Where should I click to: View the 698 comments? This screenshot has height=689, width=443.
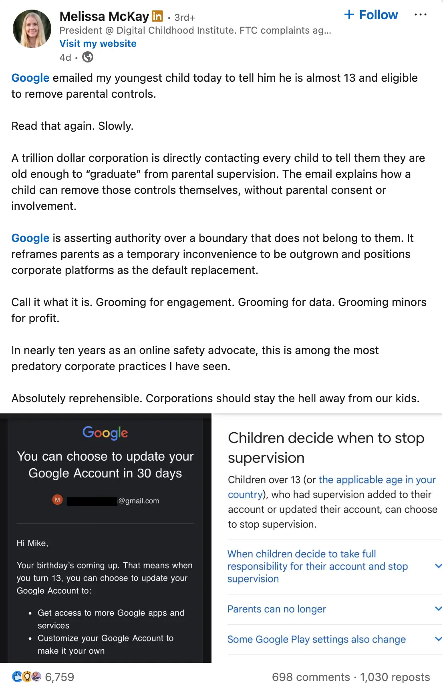pos(312,677)
